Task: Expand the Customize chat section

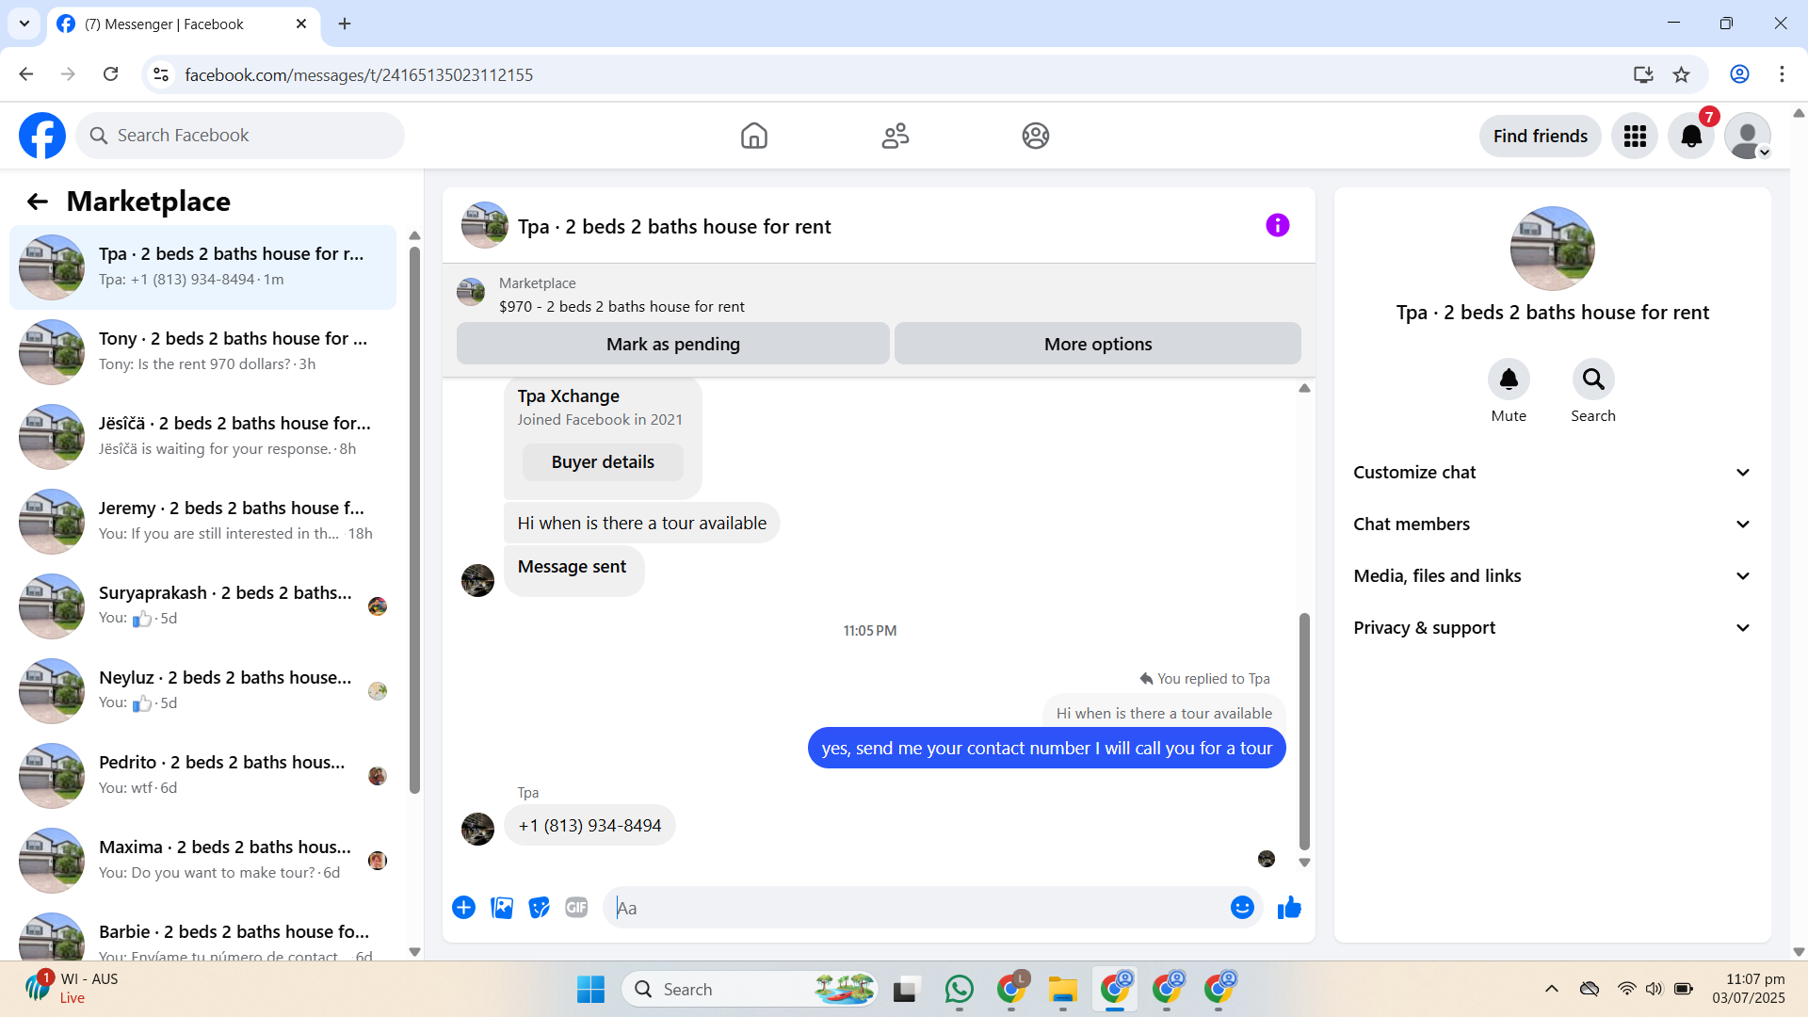Action: pyautogui.click(x=1552, y=473)
